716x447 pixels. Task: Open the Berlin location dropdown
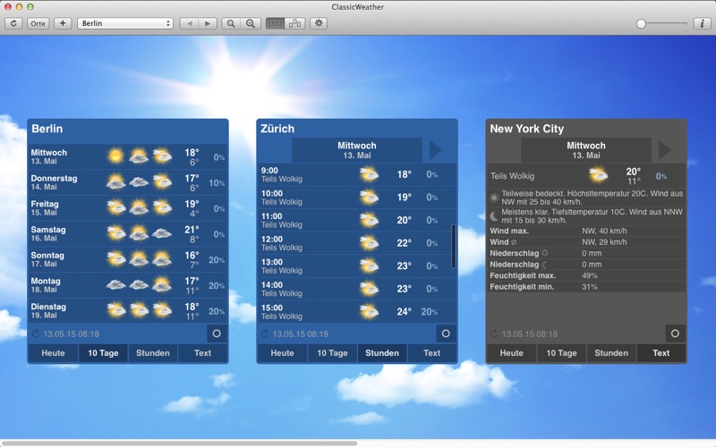click(x=125, y=23)
